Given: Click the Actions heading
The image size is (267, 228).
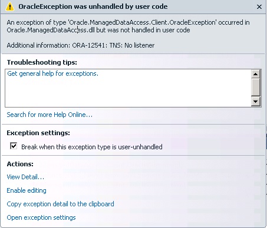Looking at the screenshot, I should pos(20,164).
